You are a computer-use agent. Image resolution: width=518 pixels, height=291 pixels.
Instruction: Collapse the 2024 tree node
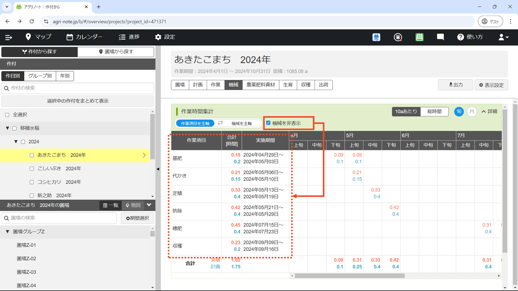tap(16, 142)
